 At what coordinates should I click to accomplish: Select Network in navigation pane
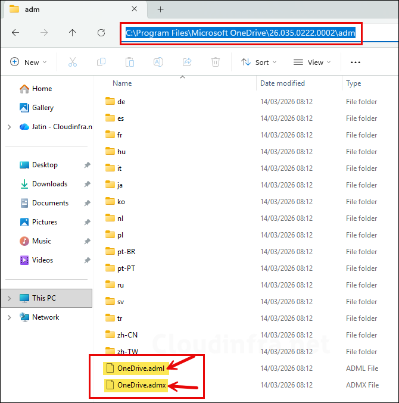[39, 317]
